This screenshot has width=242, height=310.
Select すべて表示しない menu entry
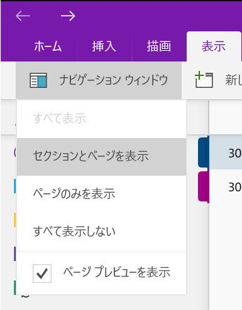[x=101, y=232]
